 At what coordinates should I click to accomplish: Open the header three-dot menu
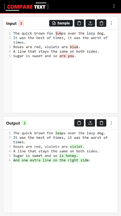pyautogui.click(x=114, y=6)
